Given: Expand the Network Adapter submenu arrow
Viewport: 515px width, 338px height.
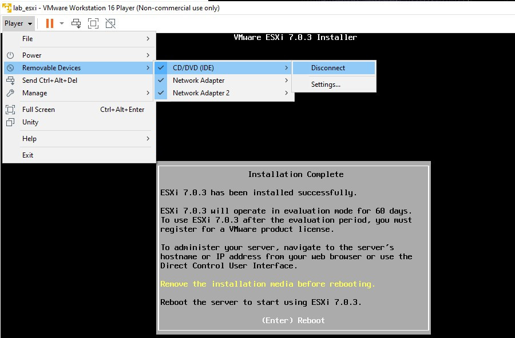Looking at the screenshot, I should (287, 81).
